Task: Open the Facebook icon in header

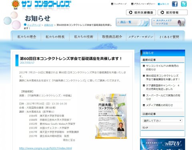Action: 175,4
